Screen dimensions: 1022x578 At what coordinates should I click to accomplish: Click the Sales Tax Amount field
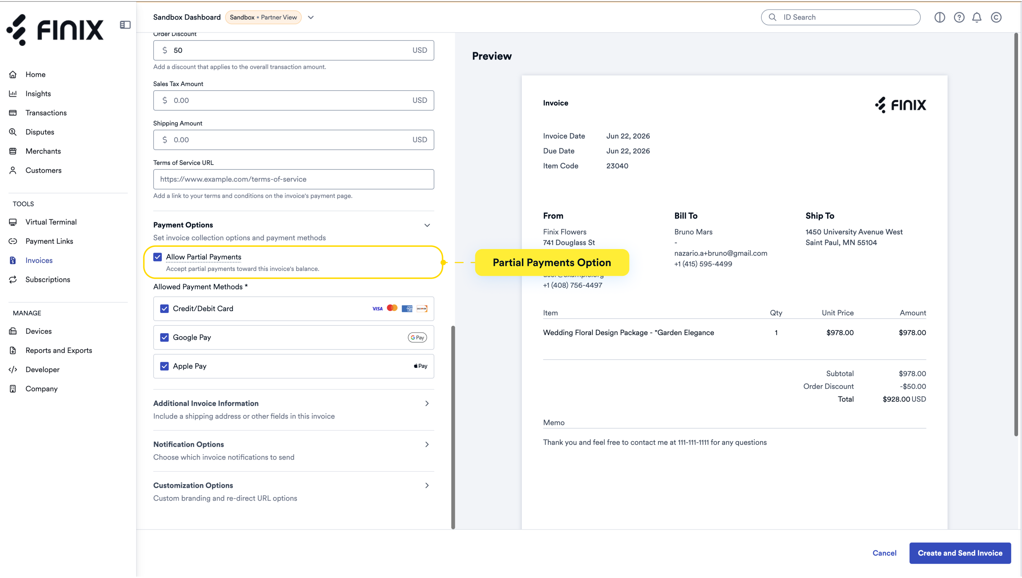[x=294, y=100]
